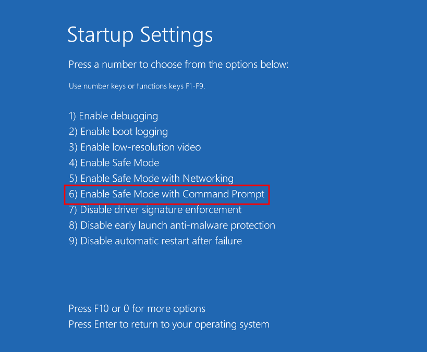Disable automatic restart after failure
427x352 pixels.
click(155, 241)
